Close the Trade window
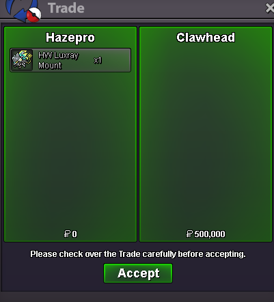 coord(270,8)
